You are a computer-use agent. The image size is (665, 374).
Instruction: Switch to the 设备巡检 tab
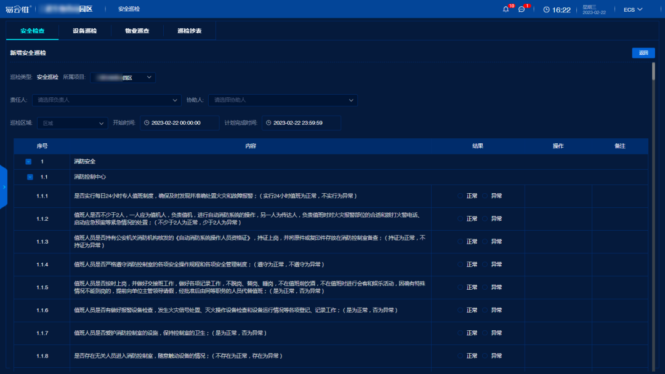[x=84, y=31]
